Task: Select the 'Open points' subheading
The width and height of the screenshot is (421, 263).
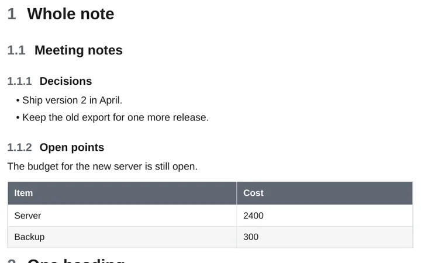Action: click(x=72, y=147)
